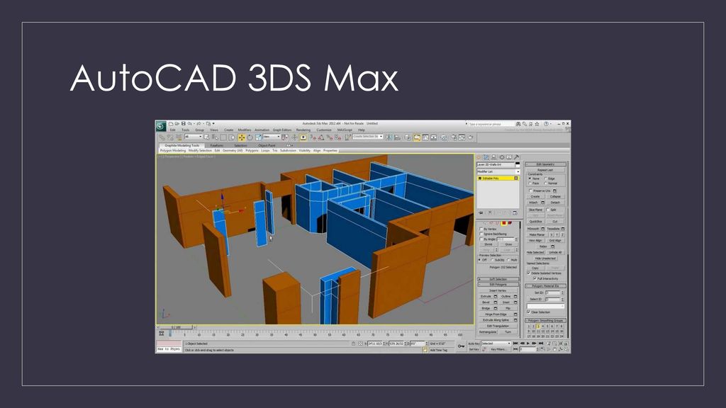Open the Edit menu
Image resolution: width=726 pixels, height=408 pixels.
pos(172,130)
